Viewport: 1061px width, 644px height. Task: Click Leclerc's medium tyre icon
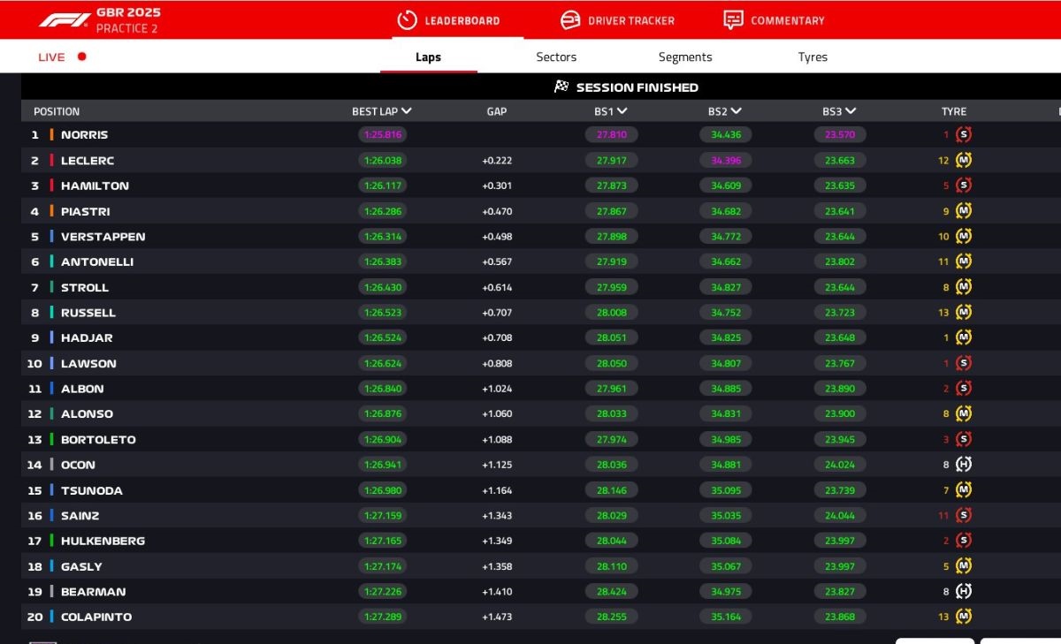[x=964, y=161]
